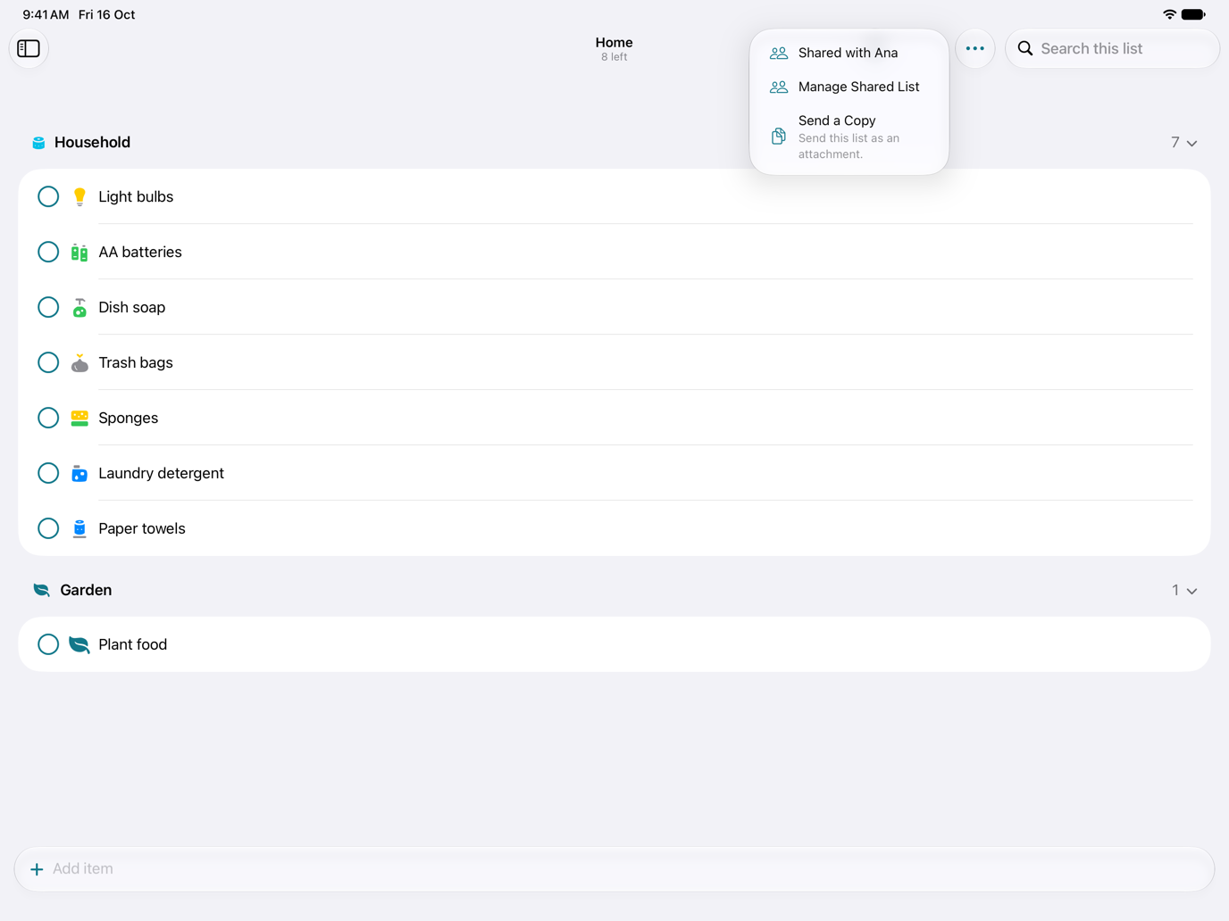Check off Paper towels
The image size is (1229, 921).
(48, 528)
